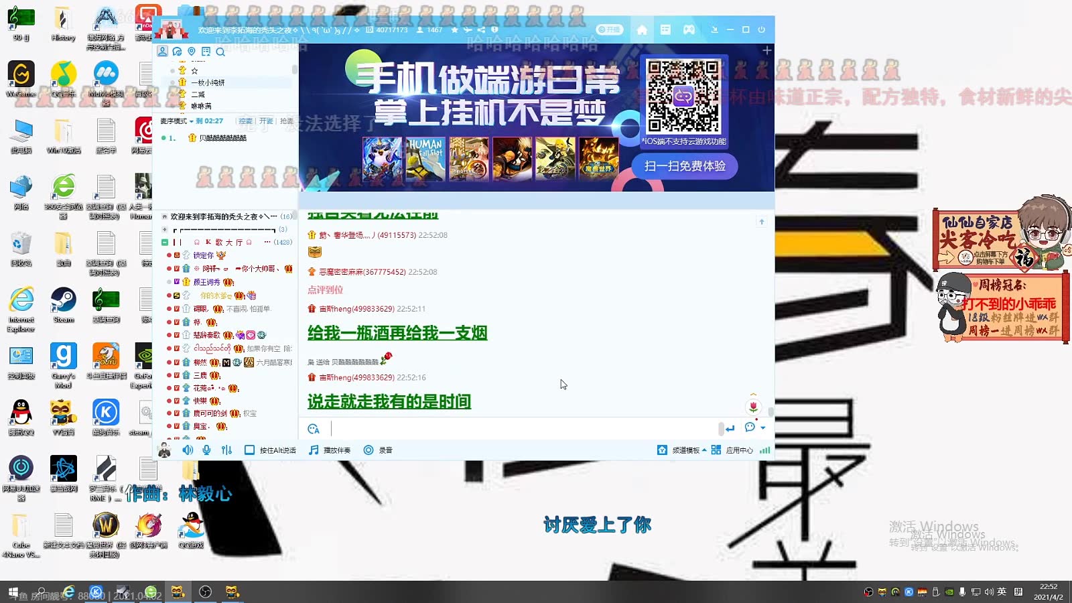Click the scroll-to-top arrow in chat panel

pyautogui.click(x=762, y=222)
